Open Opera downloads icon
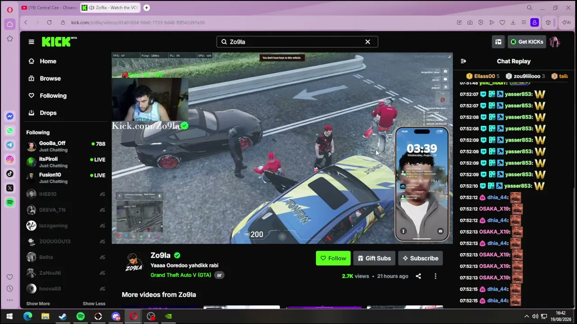Viewport: 577px width, 324px height. [513, 22]
